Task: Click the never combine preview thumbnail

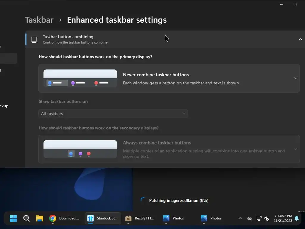Action: pyautogui.click(x=80, y=78)
